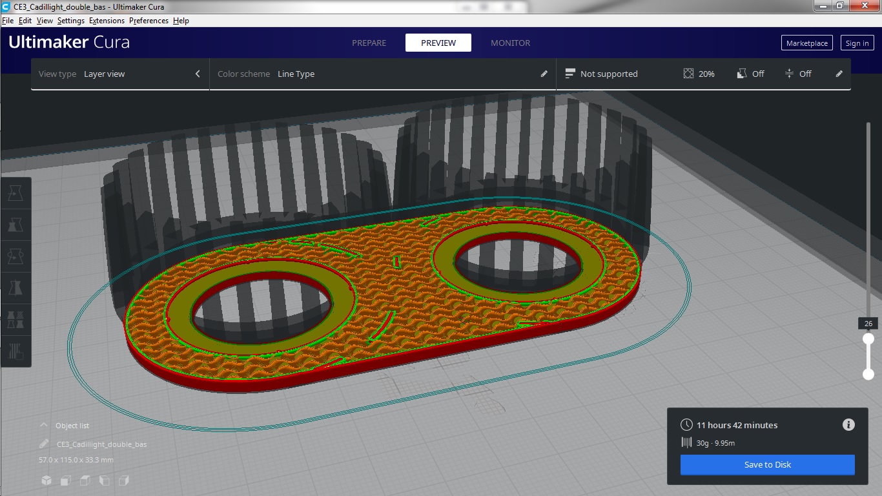Click the infill density icon
The height and width of the screenshot is (496, 882).
pos(688,74)
